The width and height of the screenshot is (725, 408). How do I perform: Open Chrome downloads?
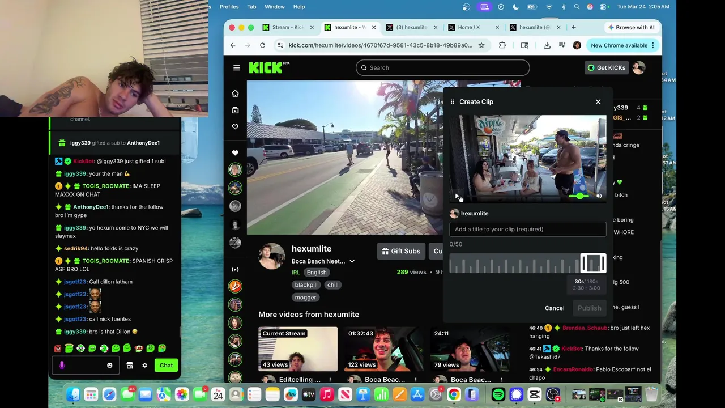[547, 45]
